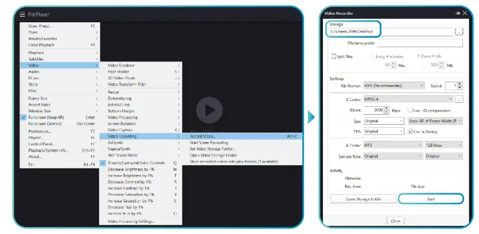Screen dimensions: 479x234
Task: Select the Every # minutes radio button
Action: (x=372, y=56)
